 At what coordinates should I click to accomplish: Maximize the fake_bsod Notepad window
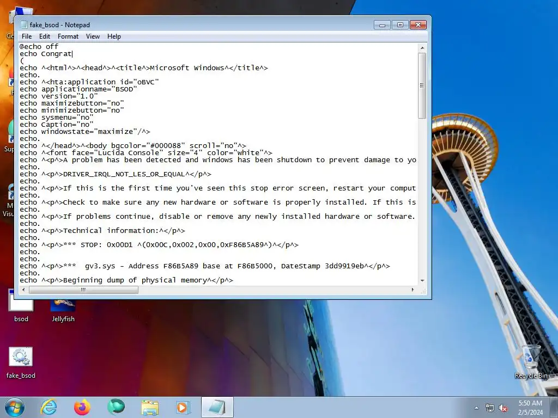coord(400,25)
